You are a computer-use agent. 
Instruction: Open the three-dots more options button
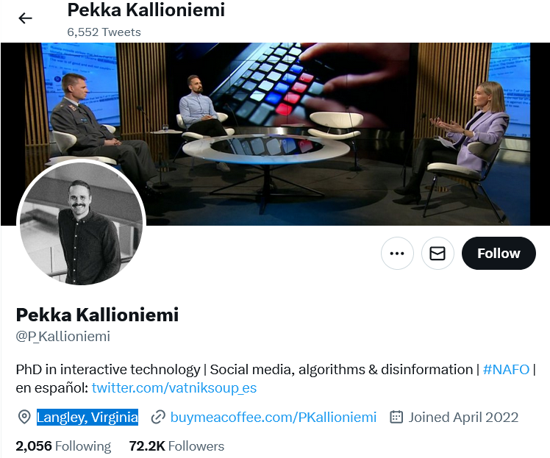(x=397, y=254)
